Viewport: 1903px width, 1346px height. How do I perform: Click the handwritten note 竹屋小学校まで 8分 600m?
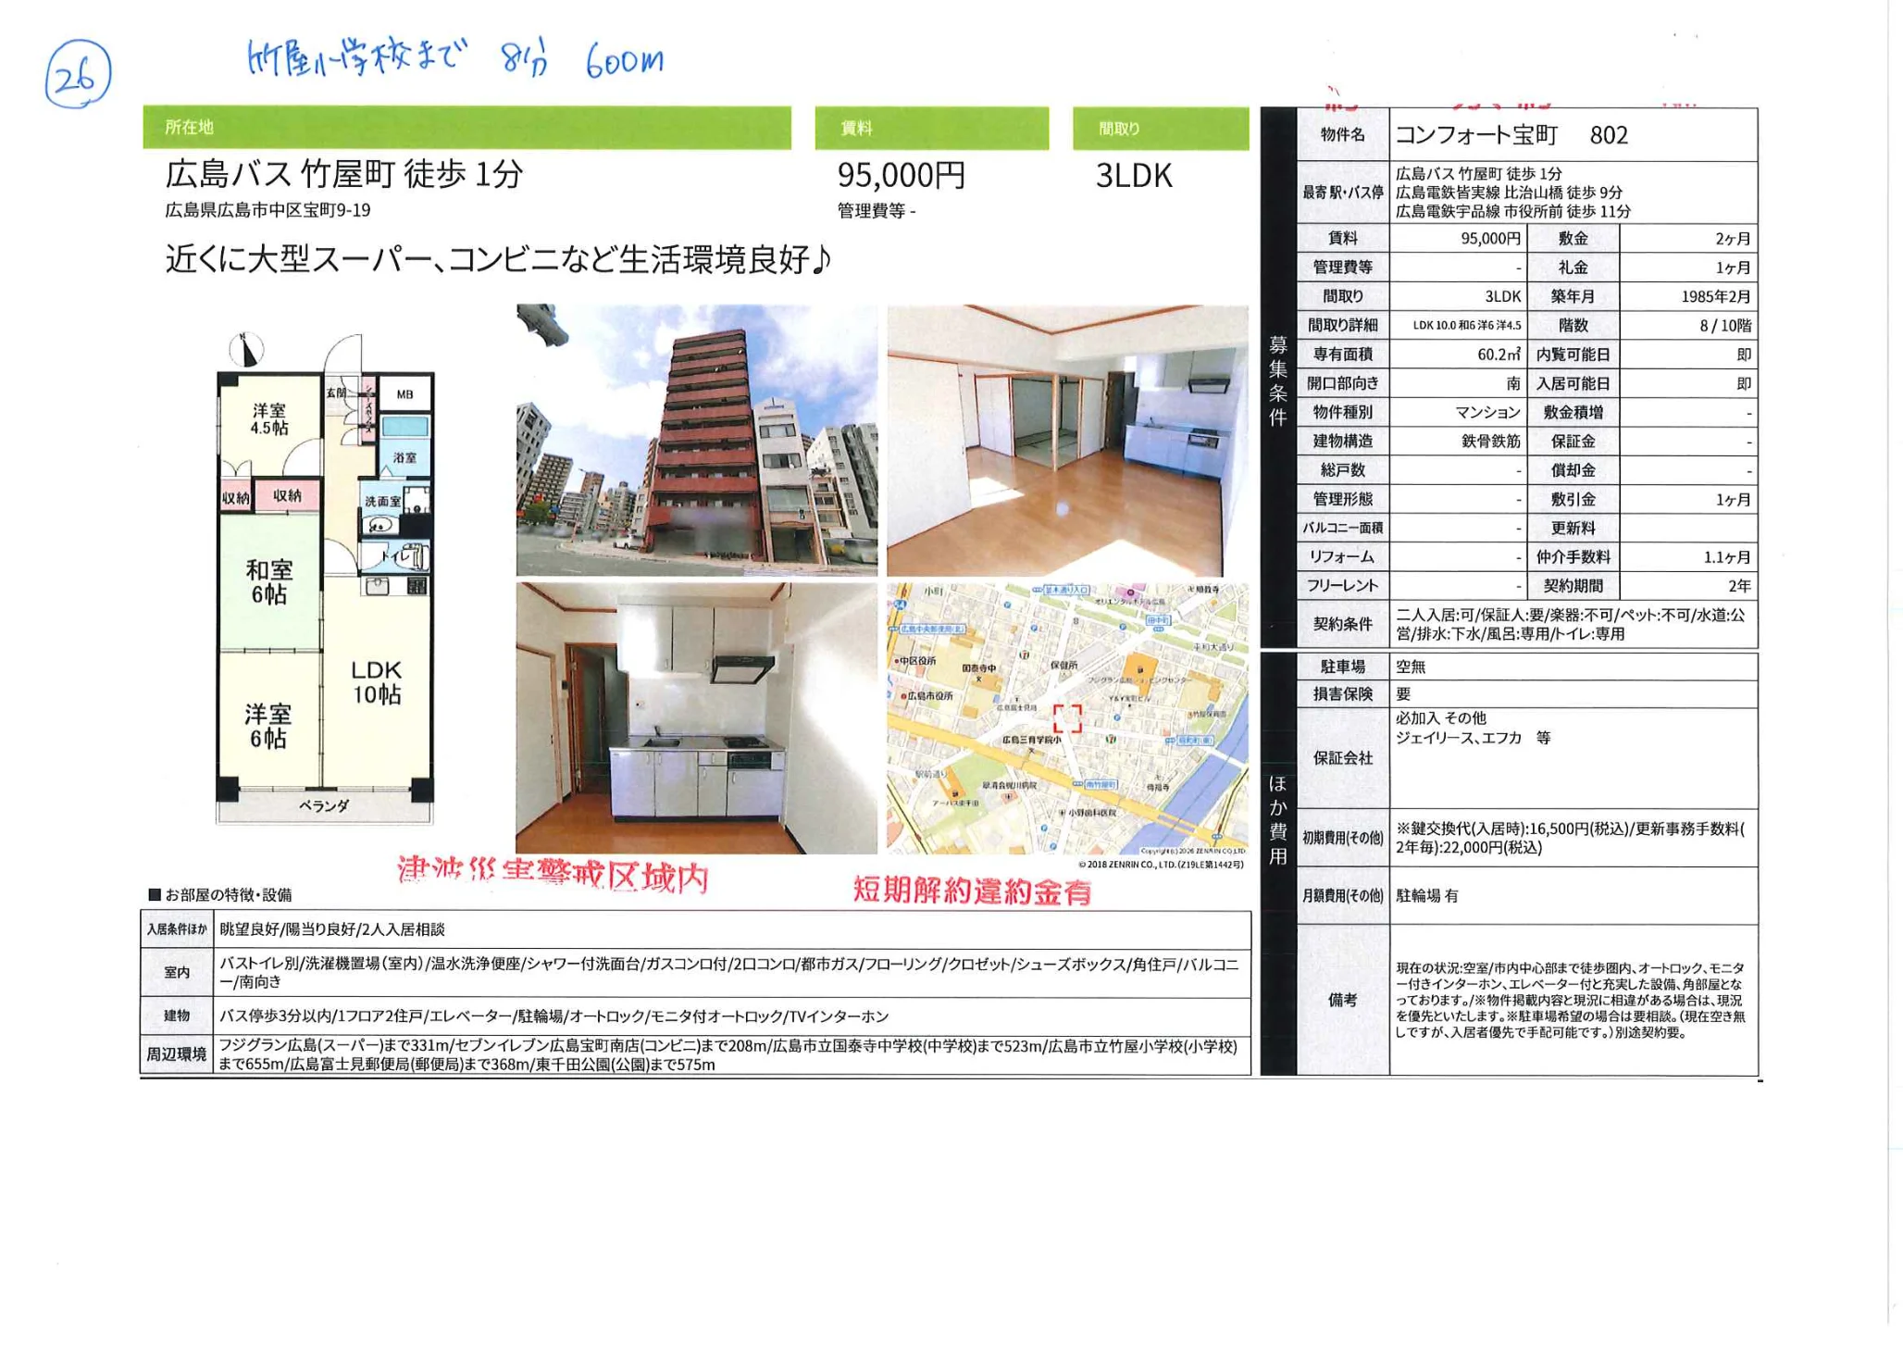(x=454, y=58)
